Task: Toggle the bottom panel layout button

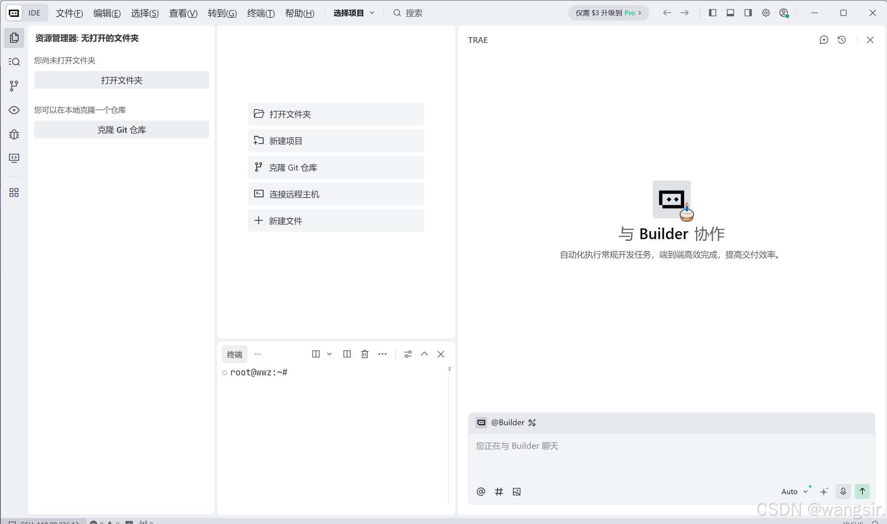Action: (x=730, y=13)
